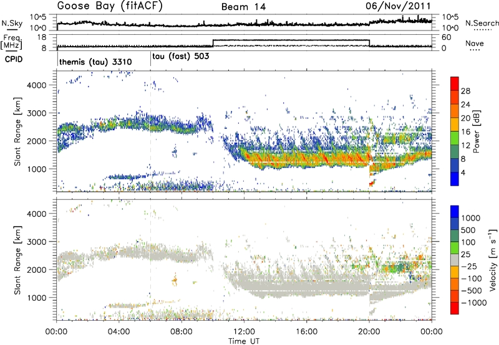Click the '10^5' tick beside N.Sky
The height and width of the screenshot is (345, 499).
[x=38, y=17]
